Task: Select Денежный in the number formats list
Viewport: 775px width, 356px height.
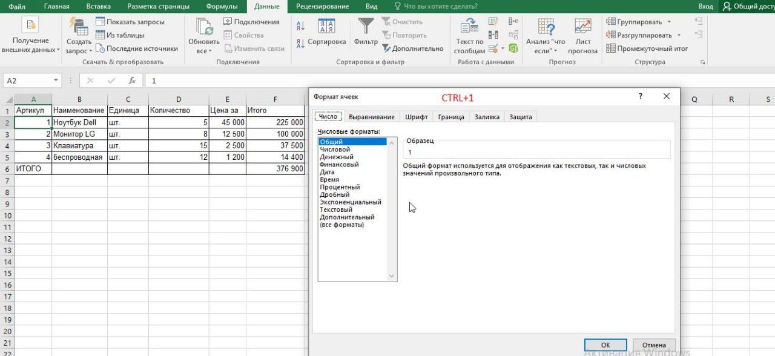Action: (x=337, y=157)
